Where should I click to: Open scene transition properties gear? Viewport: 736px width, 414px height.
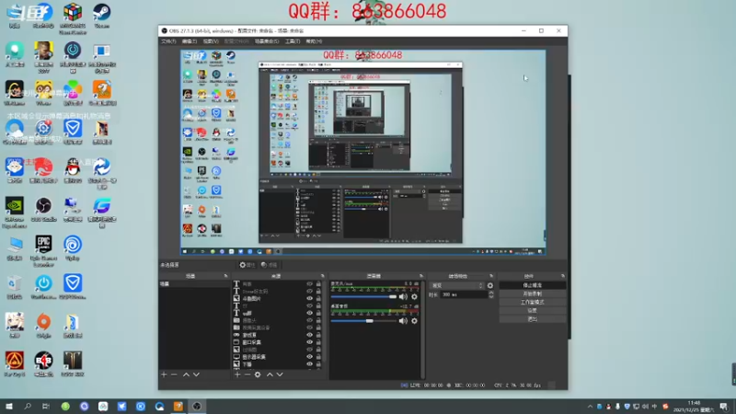tap(490, 285)
